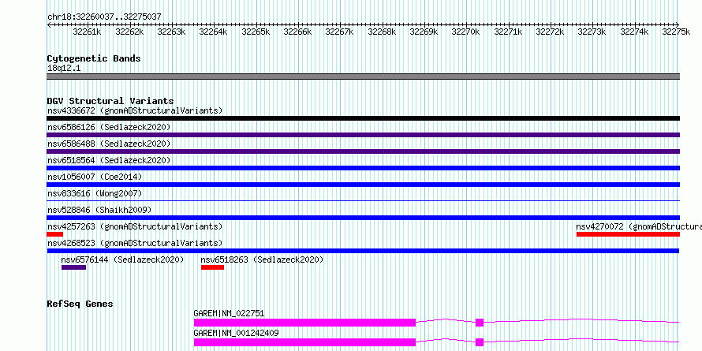
Task: Click the 32273k ruler position
Action: [592, 32]
